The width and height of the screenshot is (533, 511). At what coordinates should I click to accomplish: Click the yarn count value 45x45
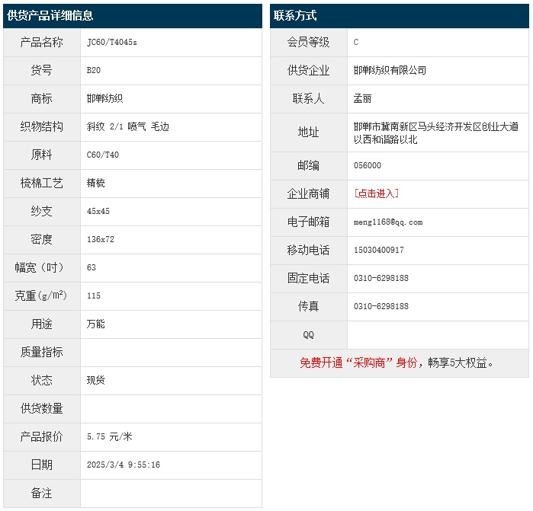(x=98, y=212)
